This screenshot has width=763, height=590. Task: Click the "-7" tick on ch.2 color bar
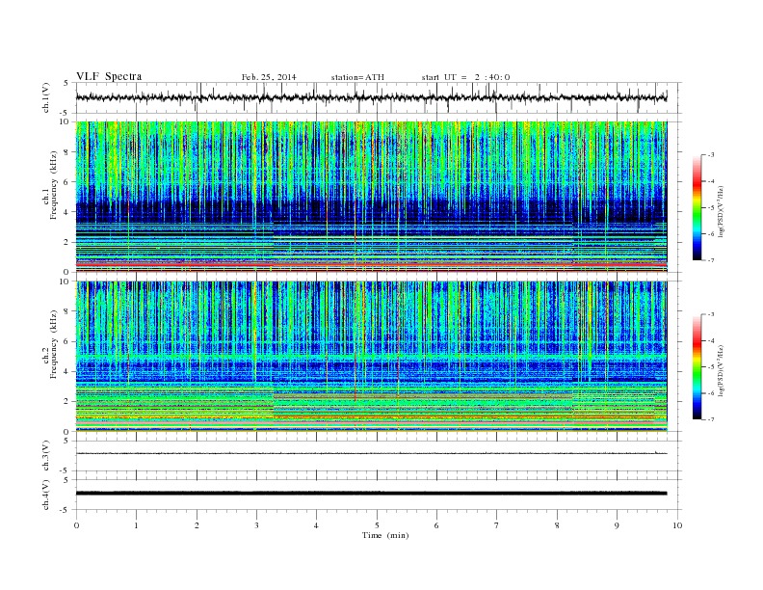tap(711, 419)
